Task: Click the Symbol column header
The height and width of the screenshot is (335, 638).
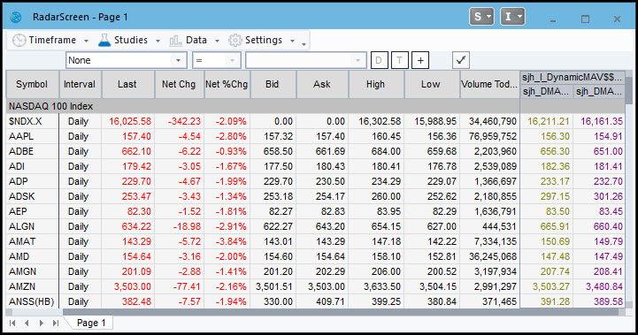Action: tap(32, 84)
